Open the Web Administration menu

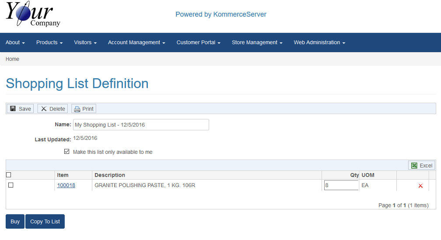pyautogui.click(x=319, y=42)
